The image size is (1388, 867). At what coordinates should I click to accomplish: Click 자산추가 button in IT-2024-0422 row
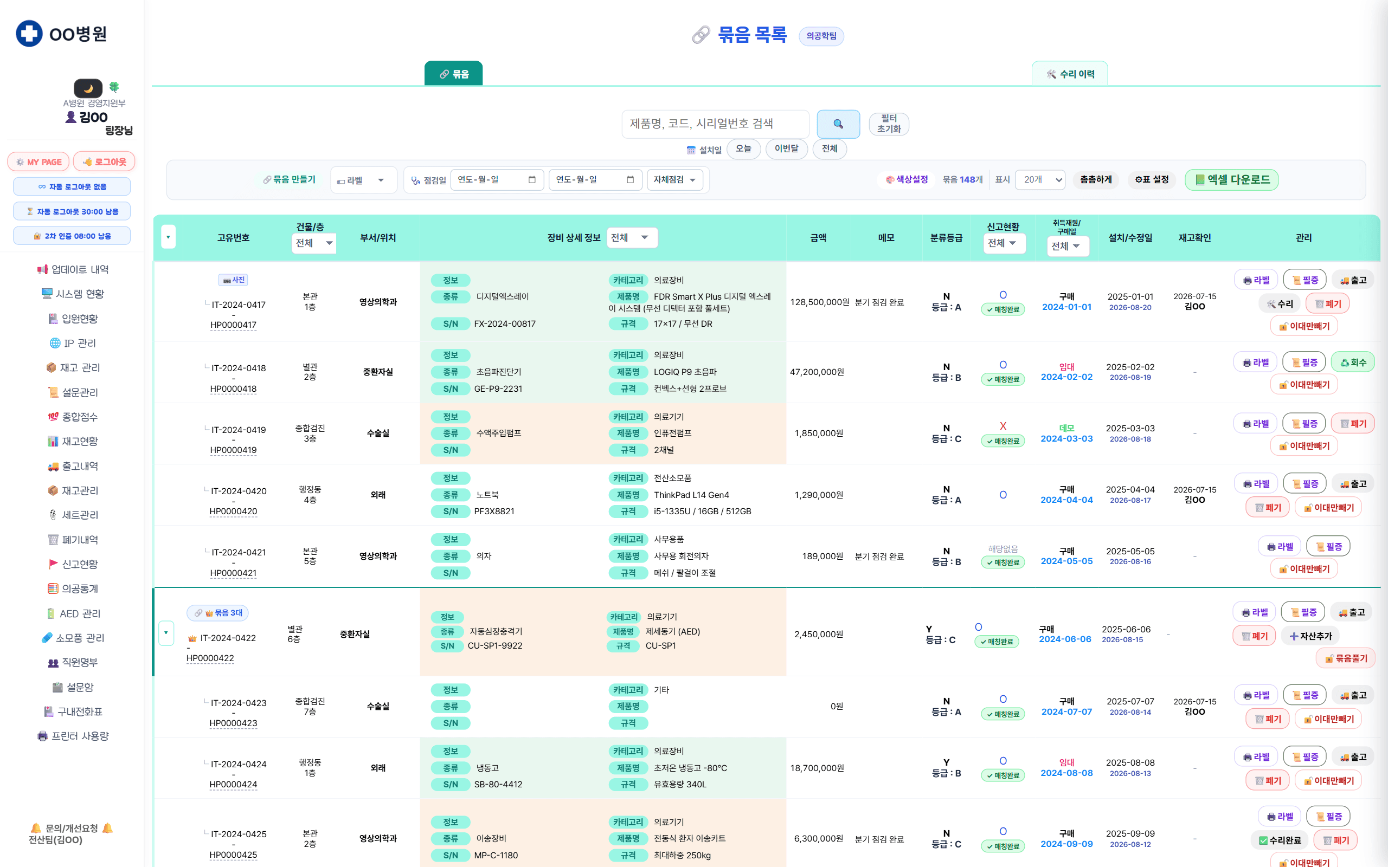[x=1311, y=636]
